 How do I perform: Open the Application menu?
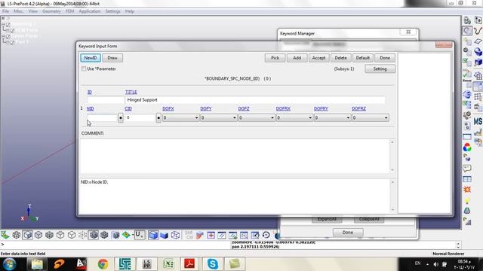(x=89, y=11)
